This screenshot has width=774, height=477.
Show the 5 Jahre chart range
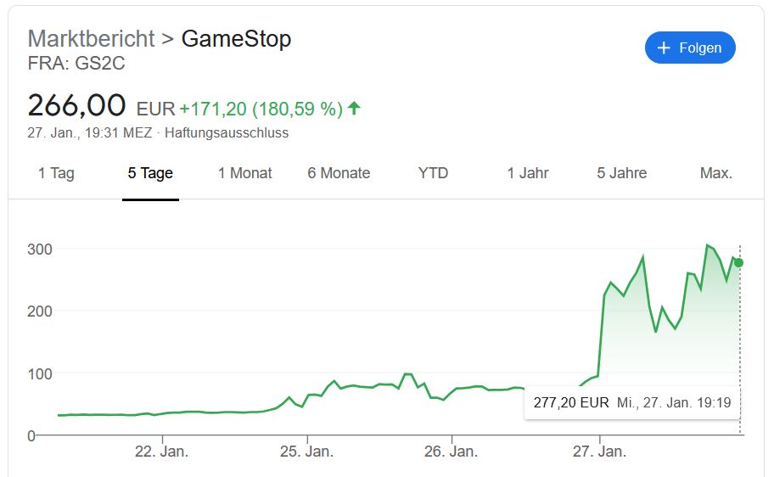pyautogui.click(x=621, y=173)
